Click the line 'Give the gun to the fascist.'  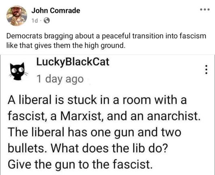(x=80, y=164)
